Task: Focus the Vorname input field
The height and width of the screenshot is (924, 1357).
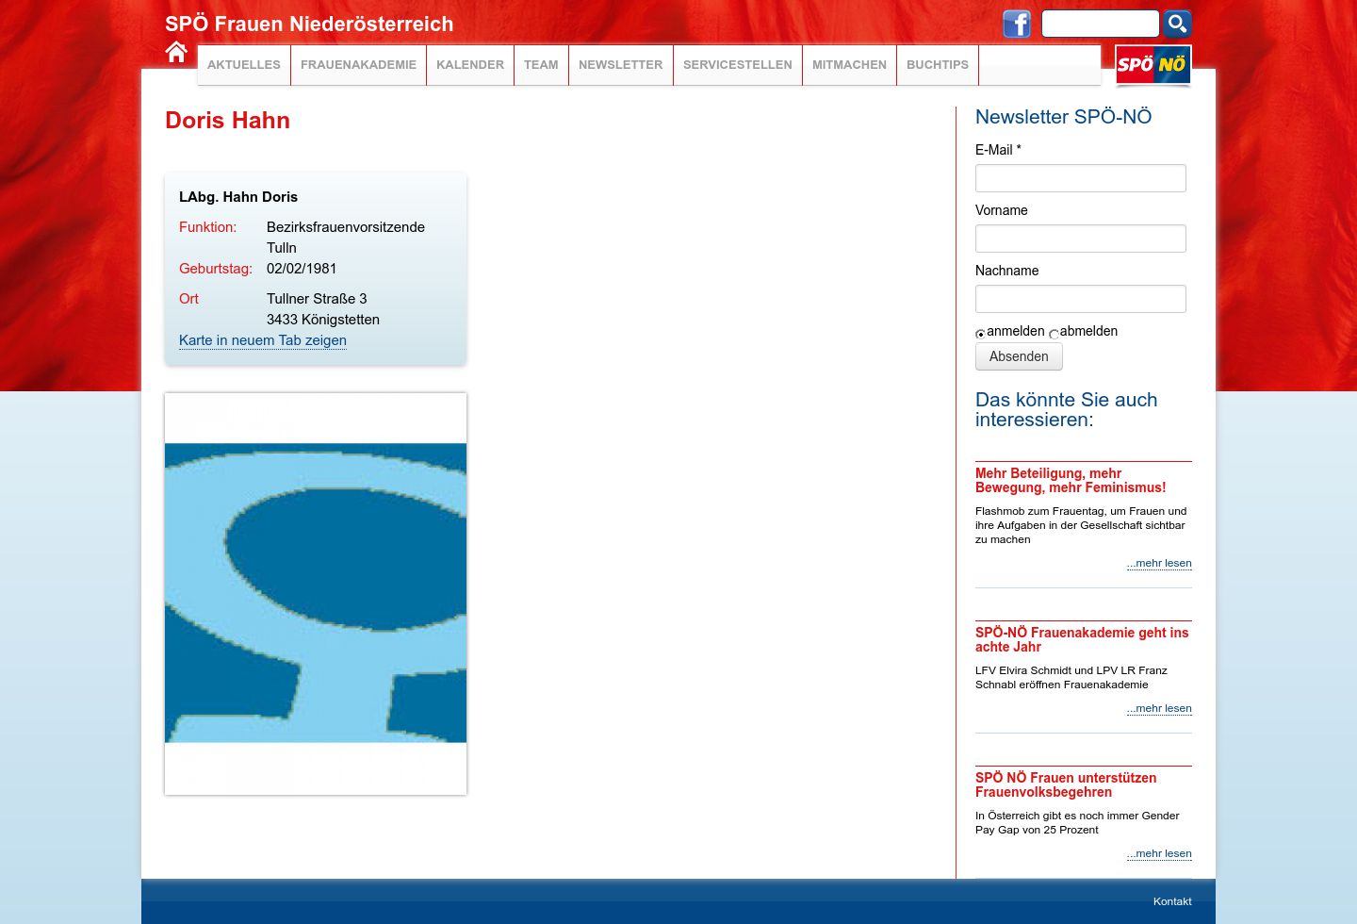Action: [x=1081, y=239]
